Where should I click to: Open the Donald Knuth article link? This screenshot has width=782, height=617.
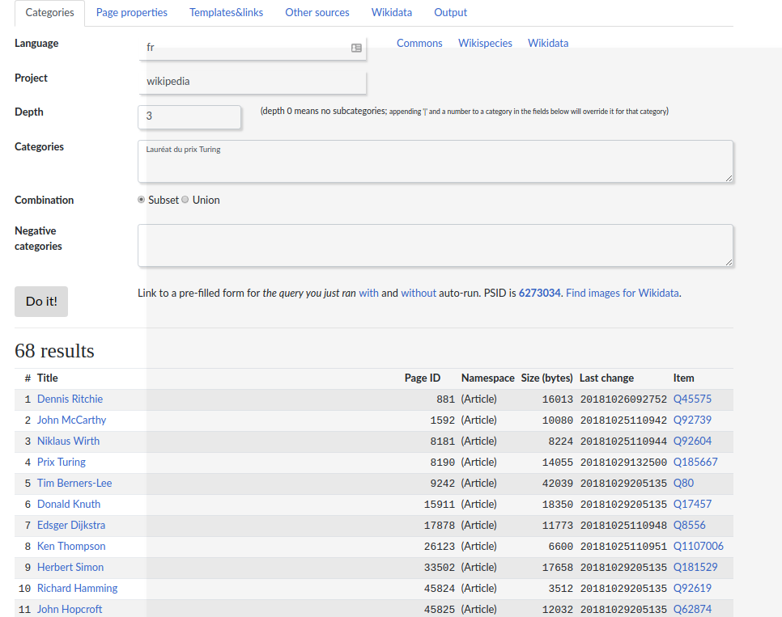[69, 505]
